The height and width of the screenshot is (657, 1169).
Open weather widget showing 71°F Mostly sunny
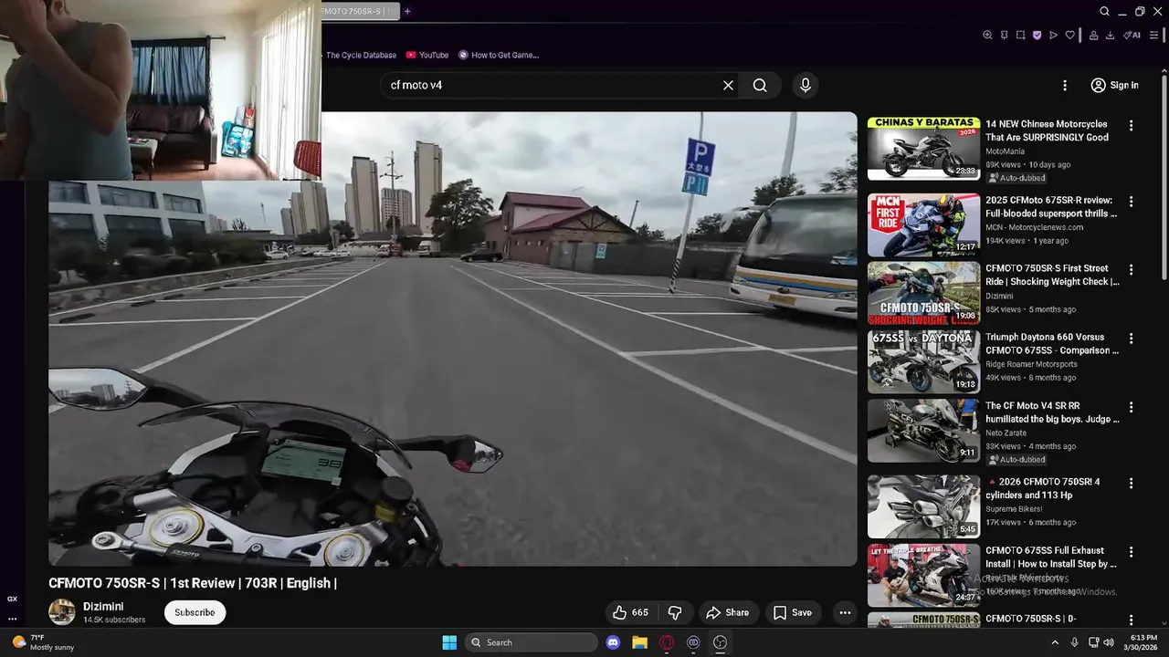tap(43, 642)
